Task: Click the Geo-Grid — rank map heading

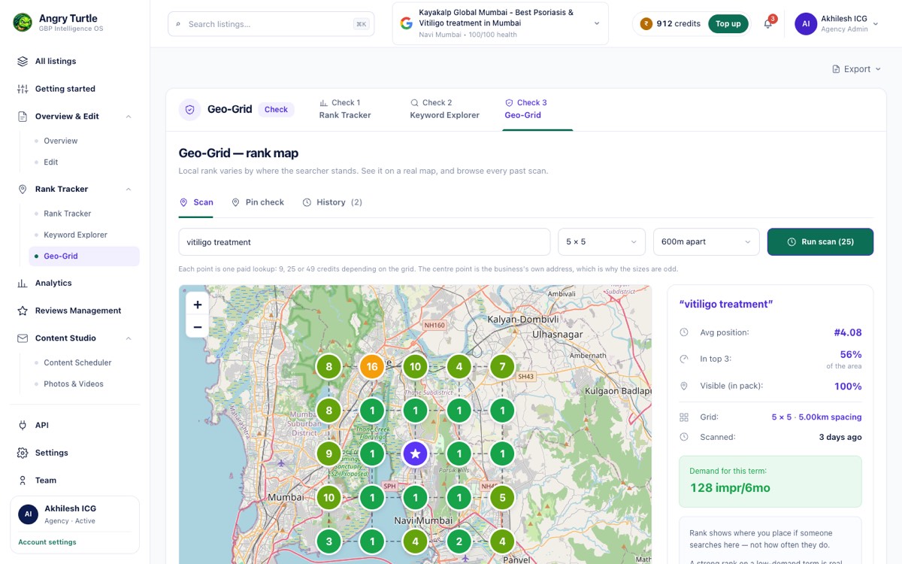Action: 238,153
